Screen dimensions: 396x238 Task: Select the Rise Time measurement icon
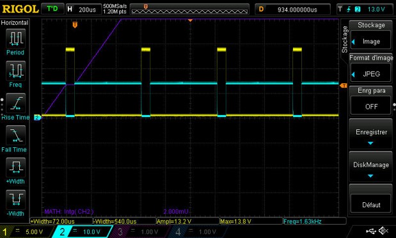click(15, 104)
